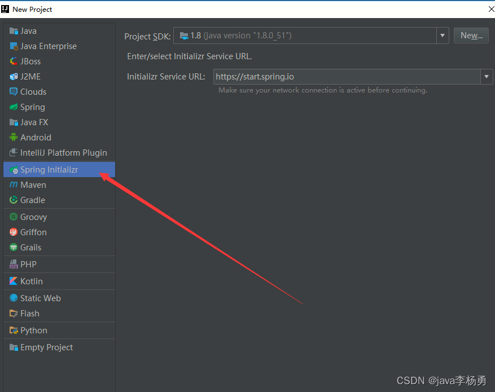This screenshot has width=495, height=392.
Task: Select the Clouds label
Action: point(33,92)
